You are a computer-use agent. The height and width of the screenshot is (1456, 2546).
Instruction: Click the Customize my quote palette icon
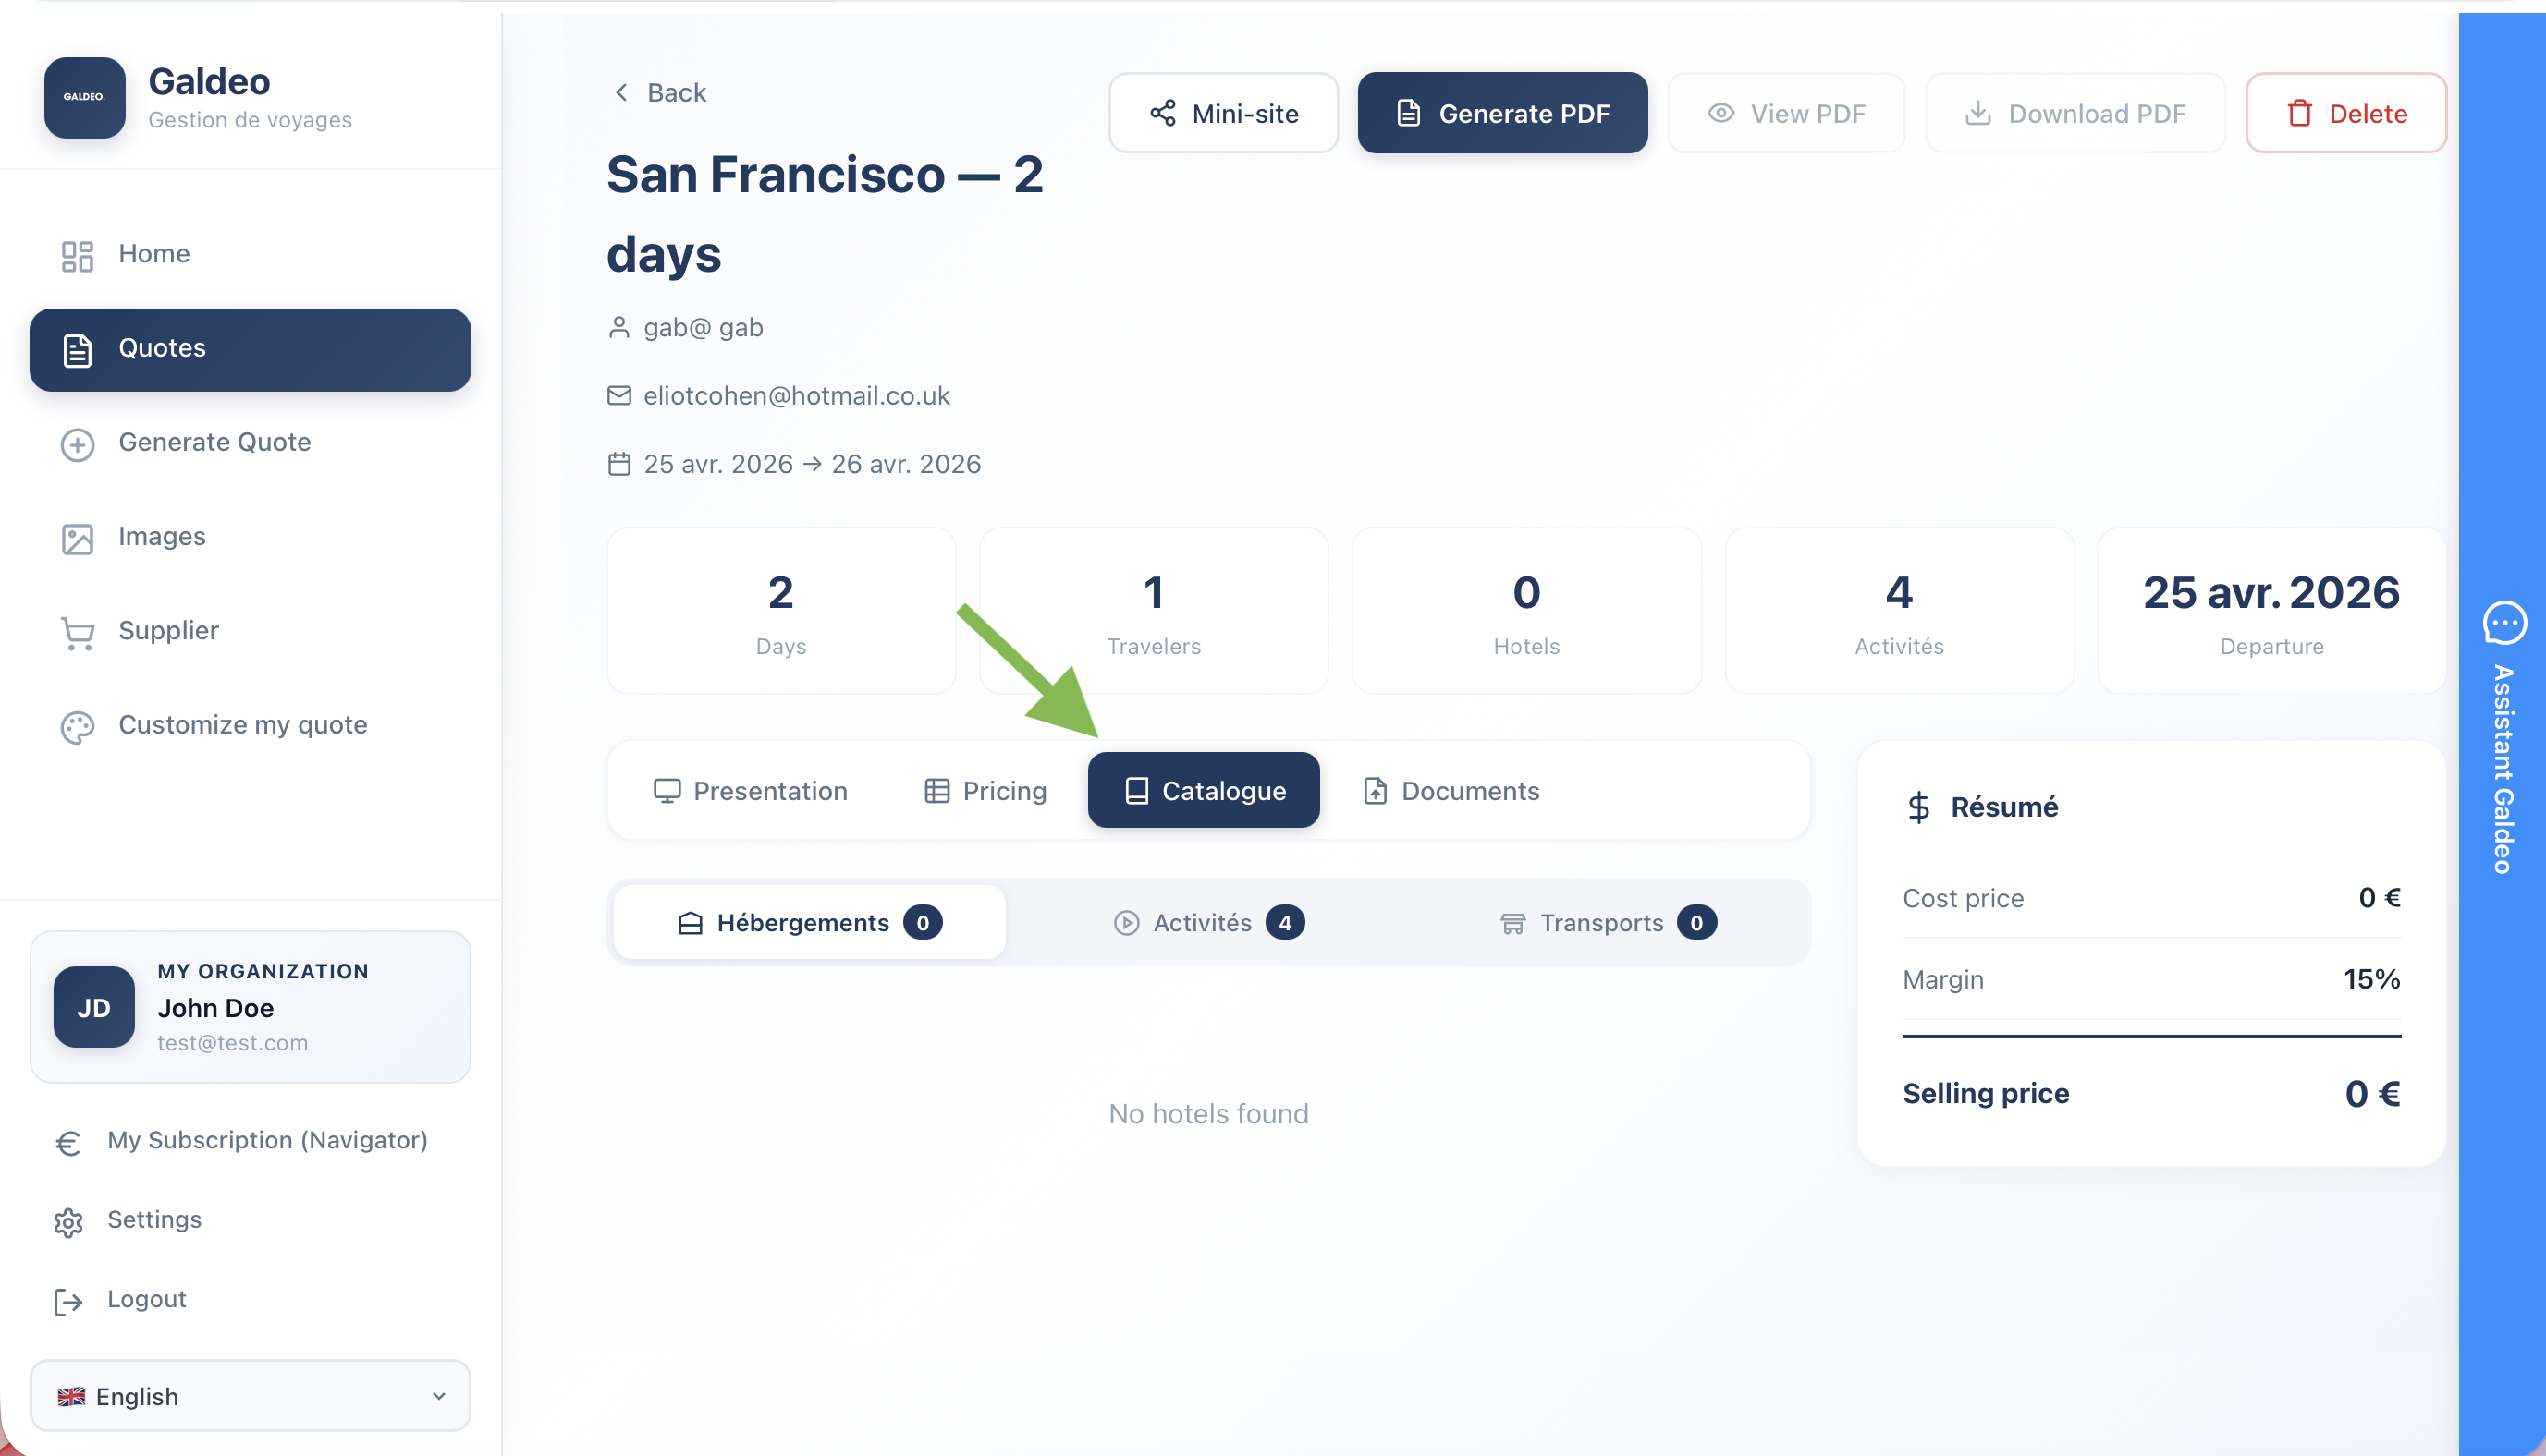click(x=77, y=727)
